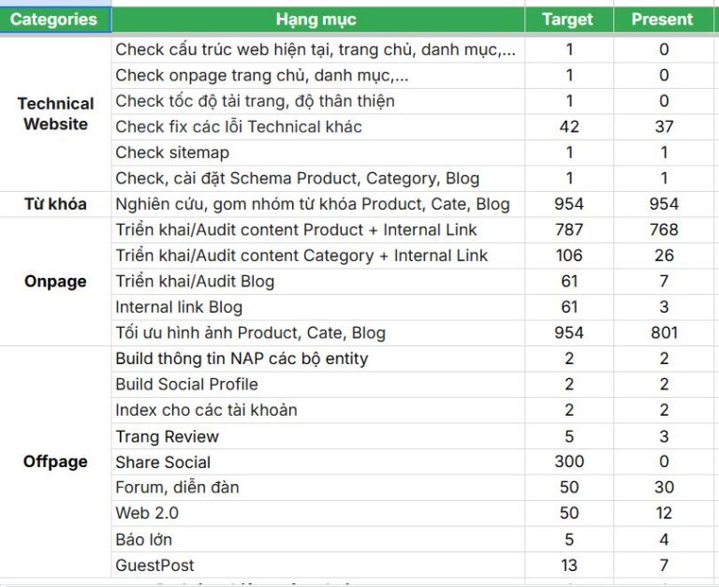The height and width of the screenshot is (587, 719).
Task: Click Present value 768 for Product content
Action: [x=663, y=230]
